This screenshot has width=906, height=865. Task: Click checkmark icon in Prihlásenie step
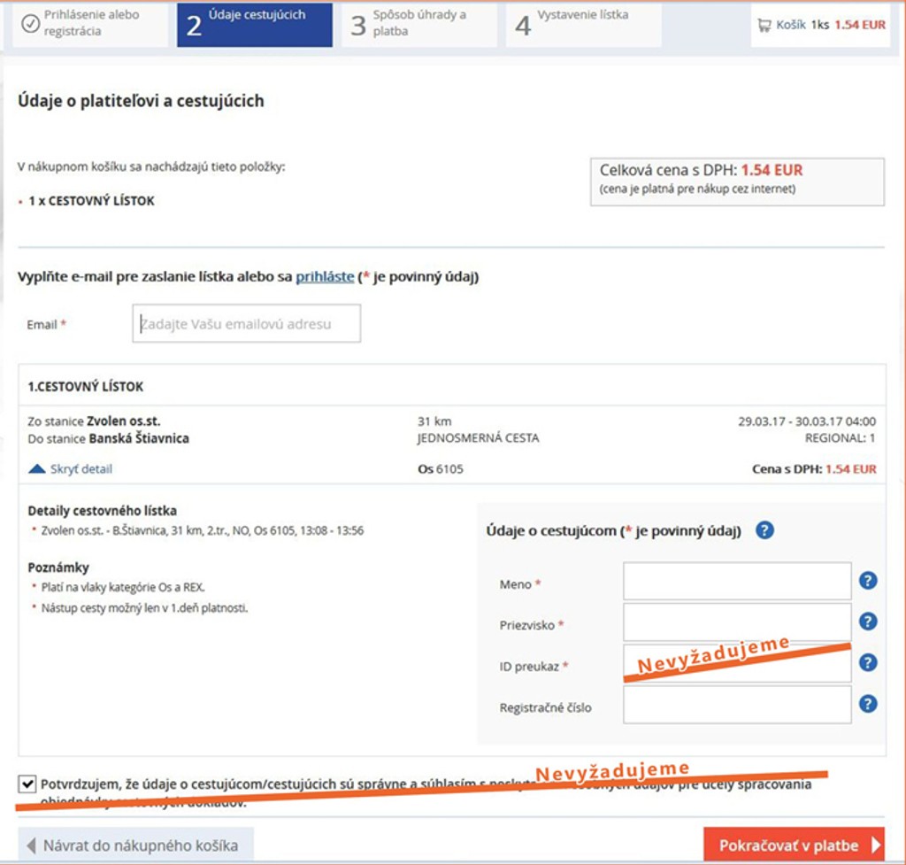click(x=30, y=24)
